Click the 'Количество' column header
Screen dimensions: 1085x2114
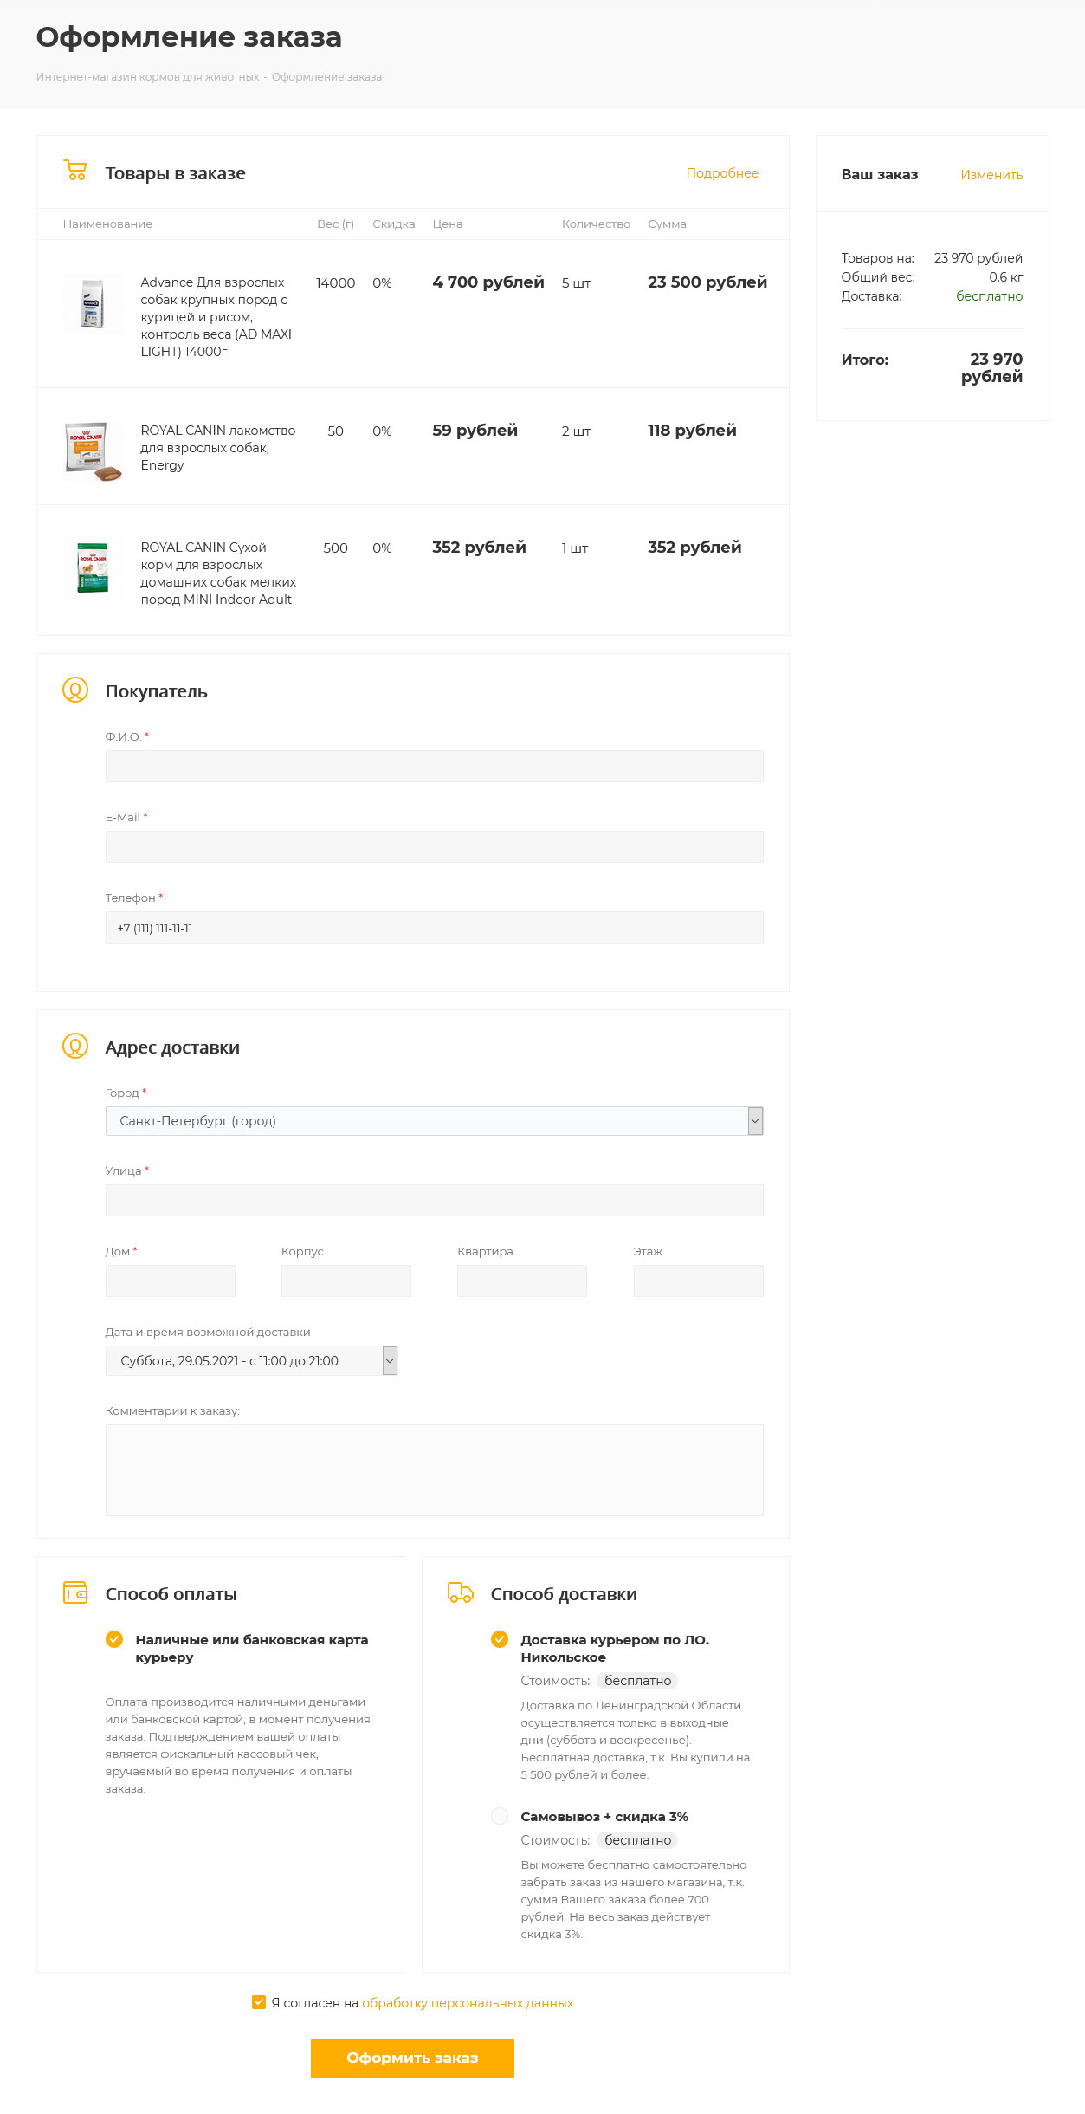(x=596, y=224)
